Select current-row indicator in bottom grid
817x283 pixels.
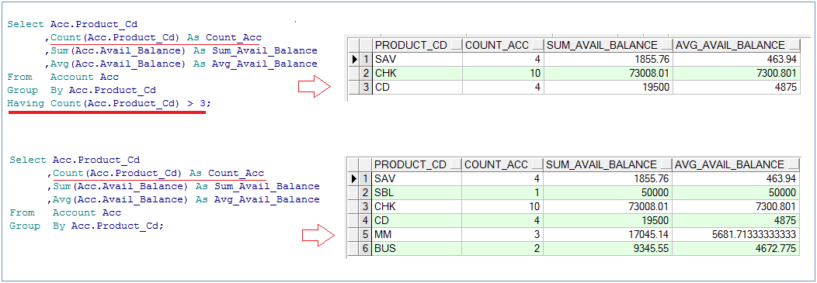click(x=355, y=178)
